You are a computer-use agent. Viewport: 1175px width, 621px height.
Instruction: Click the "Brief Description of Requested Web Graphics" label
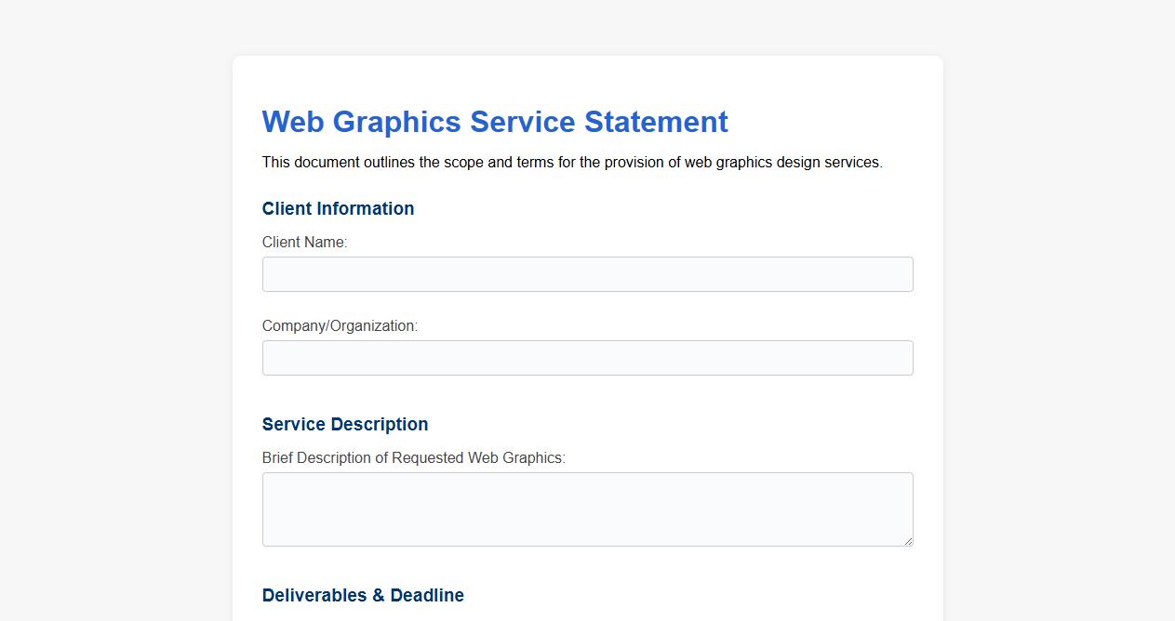413,458
